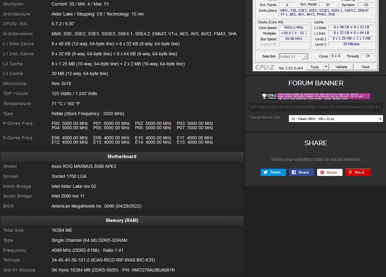Screen dimensions: 386x277
Task: Click '125 Watts / 1.243 Volts' value
Action: pos(74,93)
